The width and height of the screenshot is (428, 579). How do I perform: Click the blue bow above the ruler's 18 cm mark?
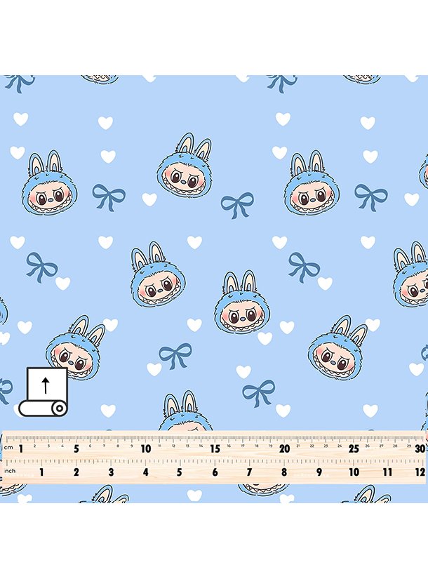click(258, 392)
